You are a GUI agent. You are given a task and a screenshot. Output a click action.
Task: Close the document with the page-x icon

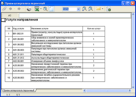(x=108, y=9)
